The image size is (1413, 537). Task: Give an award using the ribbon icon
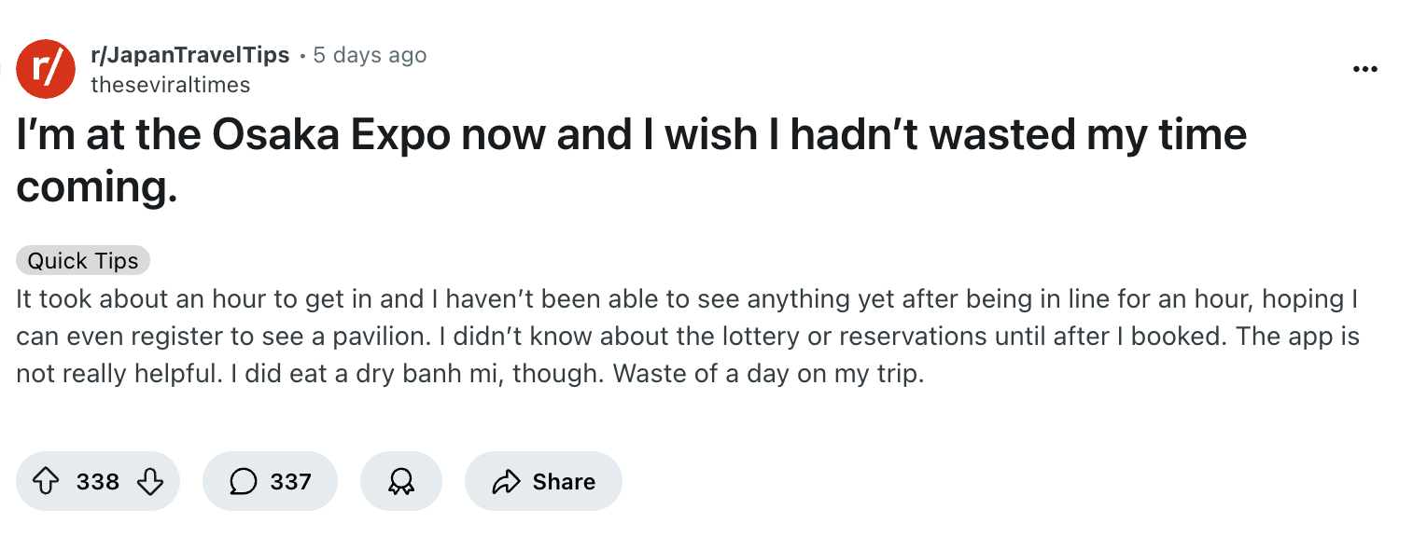401,481
